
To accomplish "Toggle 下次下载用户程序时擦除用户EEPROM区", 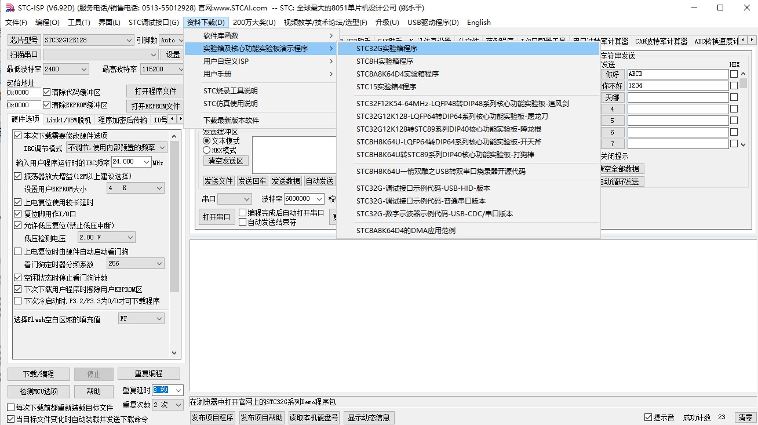I will pos(17,289).
